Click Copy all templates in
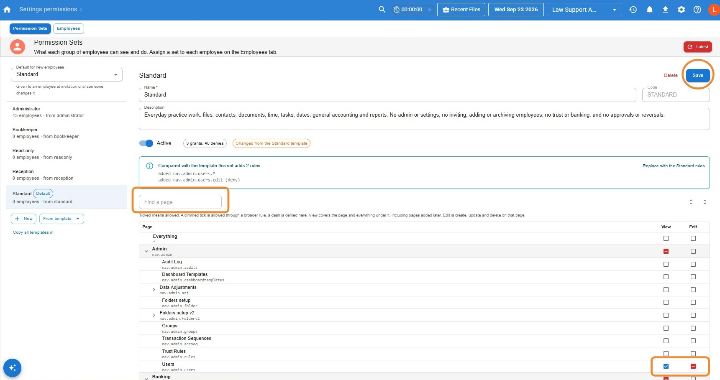 click(x=33, y=232)
